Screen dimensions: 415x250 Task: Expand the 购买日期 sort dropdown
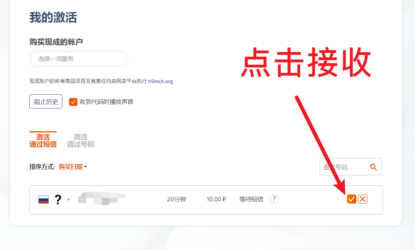coord(73,167)
